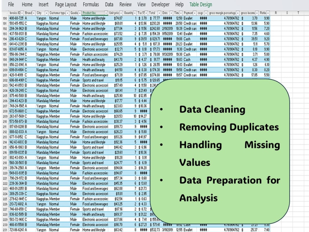The width and height of the screenshot is (309, 232).
Task: Open the Review ribbon tab
Action: (x=125, y=4)
